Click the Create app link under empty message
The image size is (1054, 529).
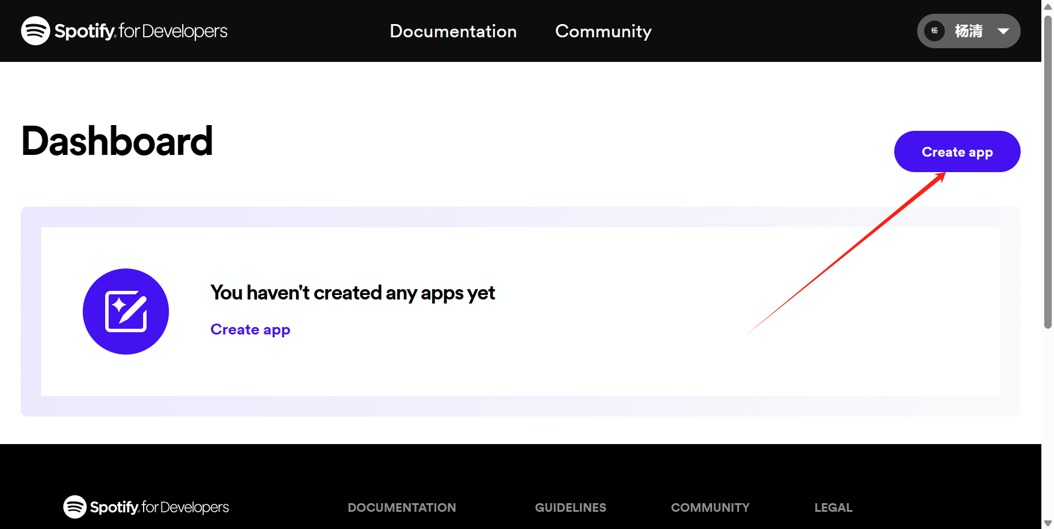click(x=251, y=329)
